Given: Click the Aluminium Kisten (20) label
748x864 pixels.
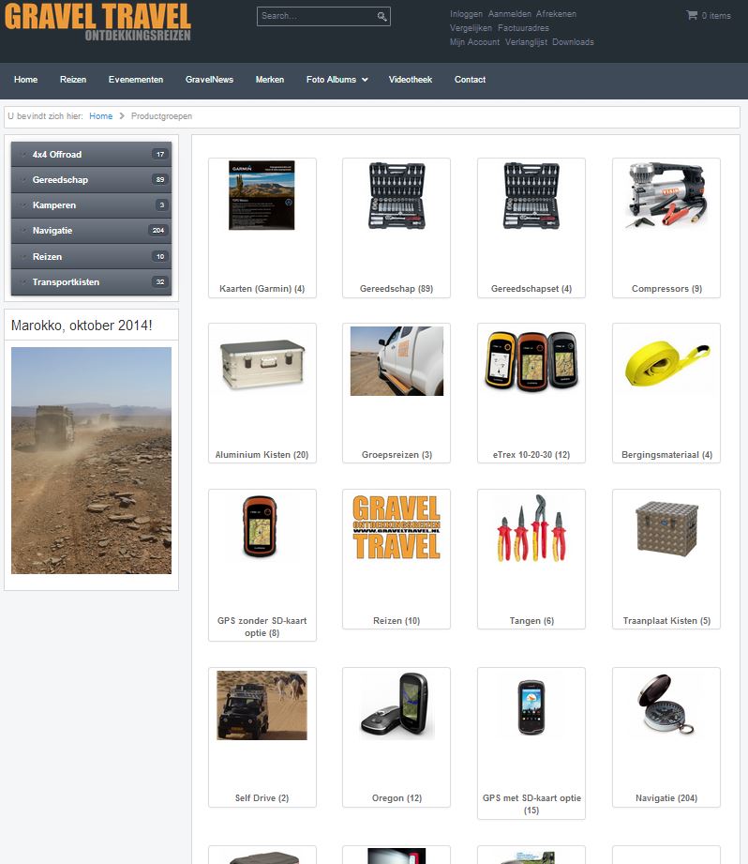Looking at the screenshot, I should [x=262, y=455].
